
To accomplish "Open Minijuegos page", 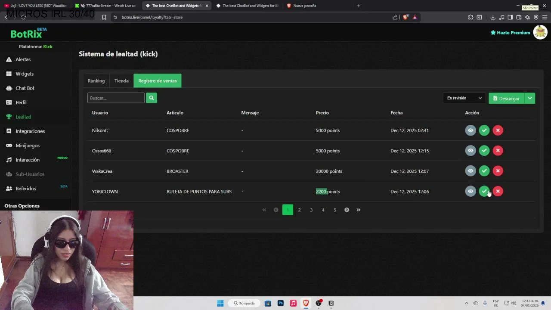I will coord(23,146).
